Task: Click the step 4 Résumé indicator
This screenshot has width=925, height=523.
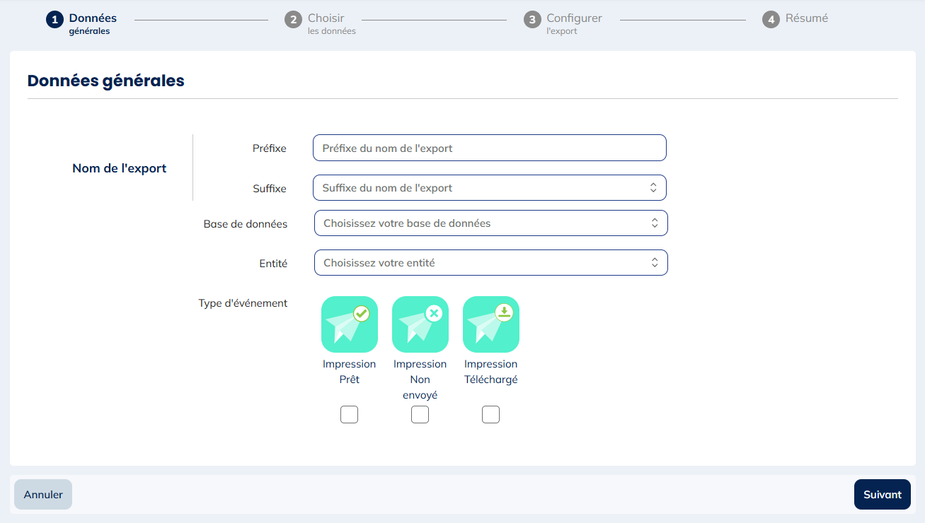Action: click(x=795, y=19)
